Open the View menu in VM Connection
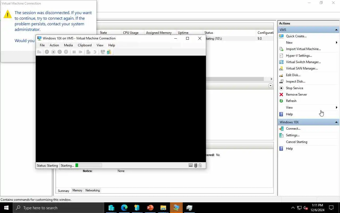The height and width of the screenshot is (213, 340). [100, 45]
